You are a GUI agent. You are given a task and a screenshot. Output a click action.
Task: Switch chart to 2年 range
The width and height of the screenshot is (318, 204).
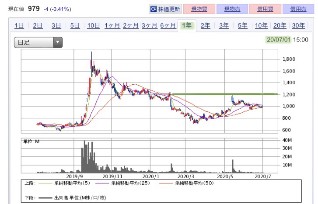tap(206, 25)
